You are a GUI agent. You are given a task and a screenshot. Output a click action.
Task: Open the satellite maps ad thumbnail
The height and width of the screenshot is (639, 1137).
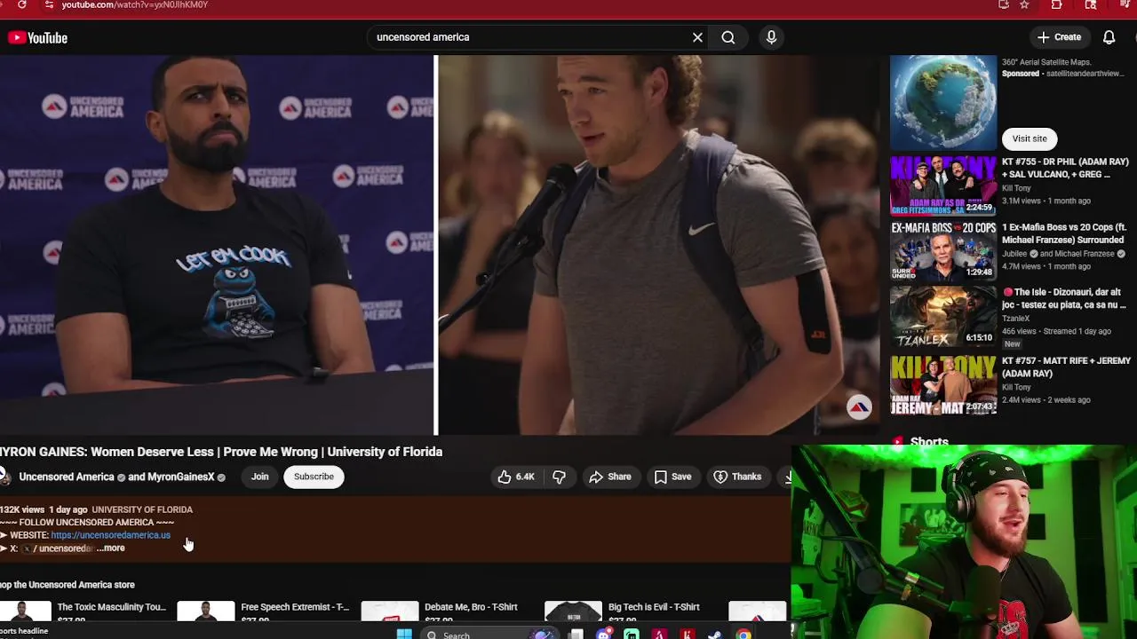coord(943,103)
